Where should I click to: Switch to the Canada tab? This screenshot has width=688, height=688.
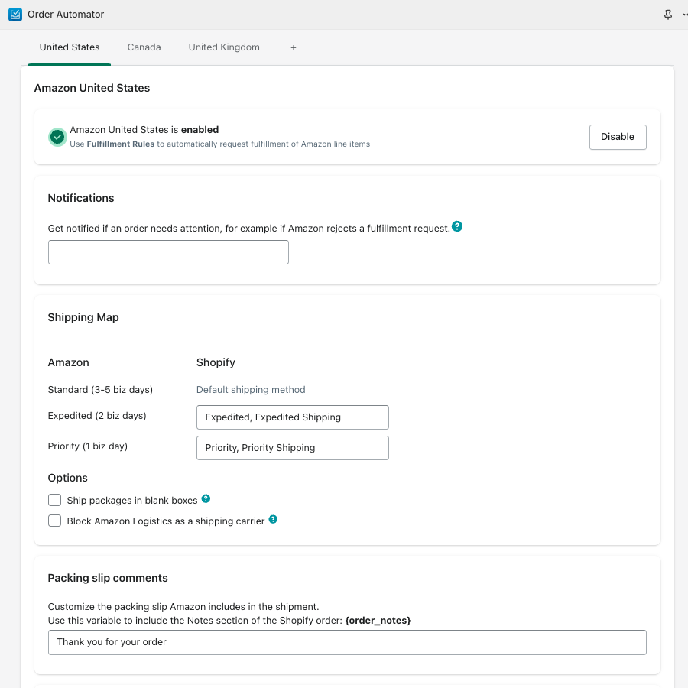click(144, 47)
